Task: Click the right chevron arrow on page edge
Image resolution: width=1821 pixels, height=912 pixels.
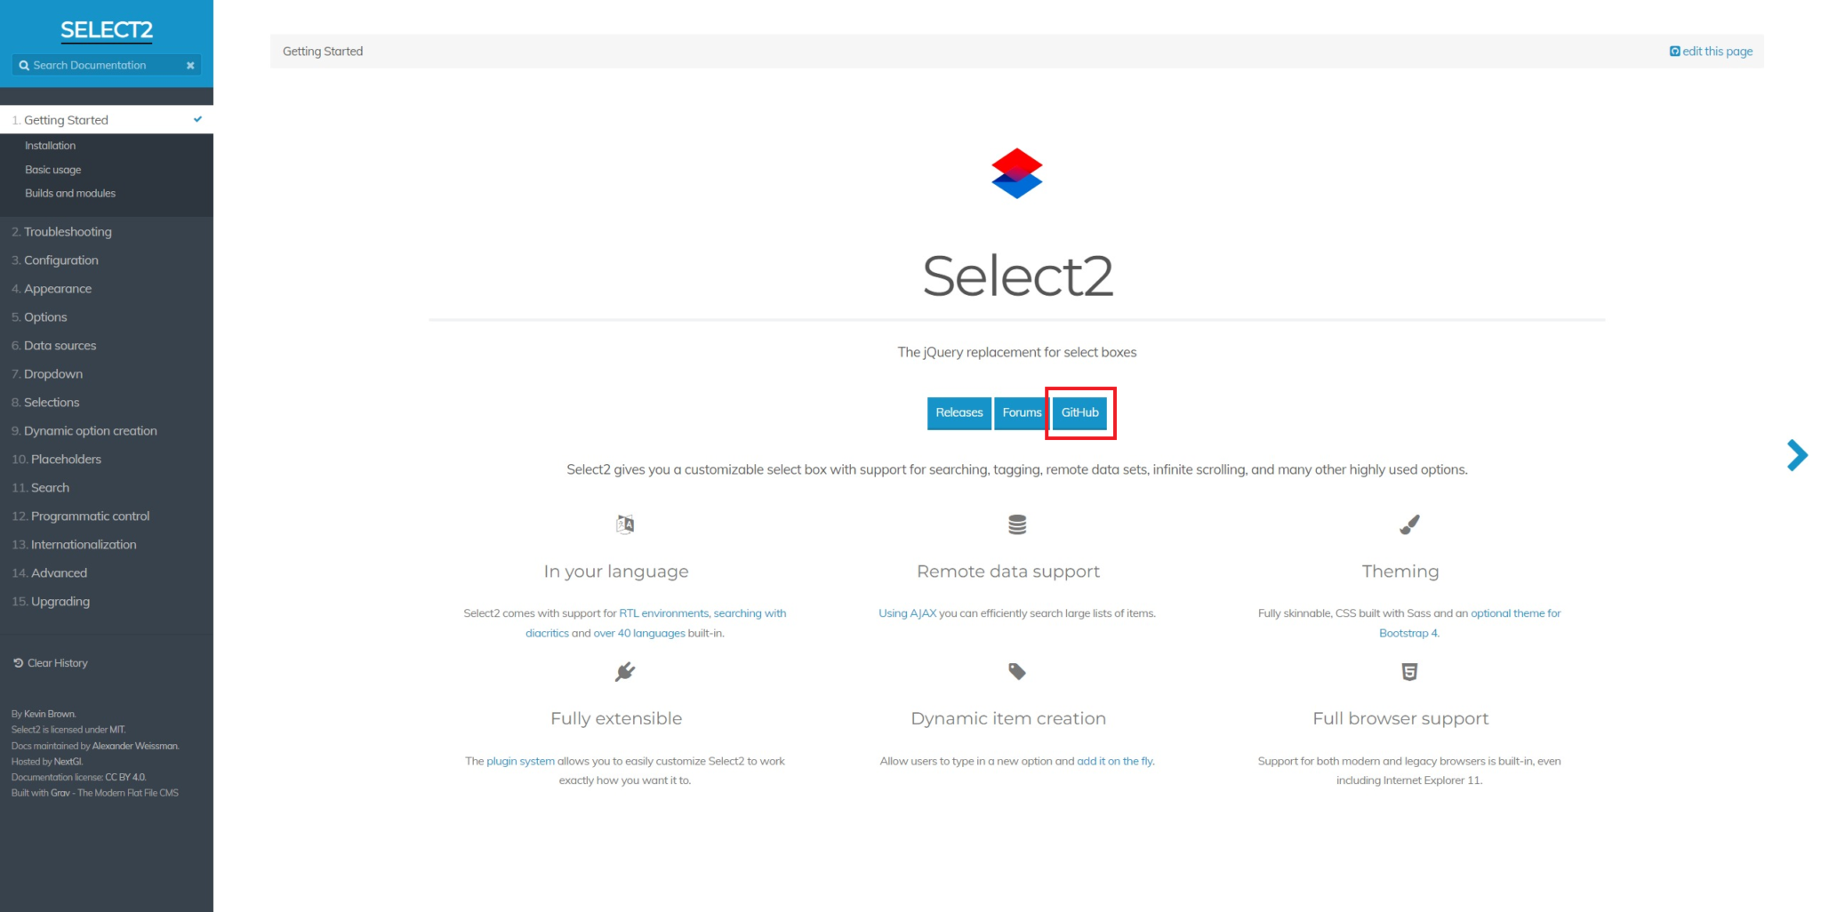Action: coord(1797,455)
